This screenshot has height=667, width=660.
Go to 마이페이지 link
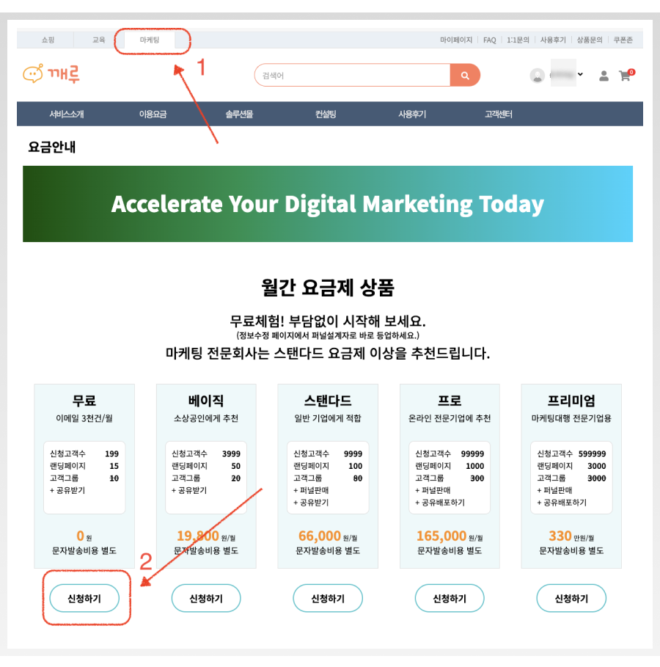(456, 40)
